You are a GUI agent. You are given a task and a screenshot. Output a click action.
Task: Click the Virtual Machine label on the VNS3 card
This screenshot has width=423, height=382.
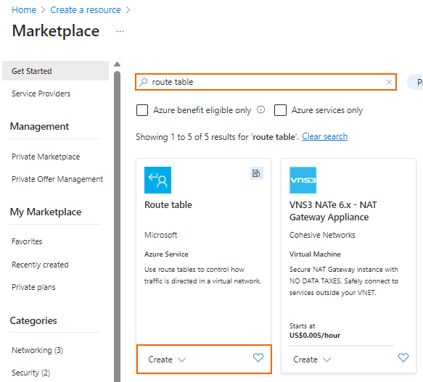[x=315, y=254]
